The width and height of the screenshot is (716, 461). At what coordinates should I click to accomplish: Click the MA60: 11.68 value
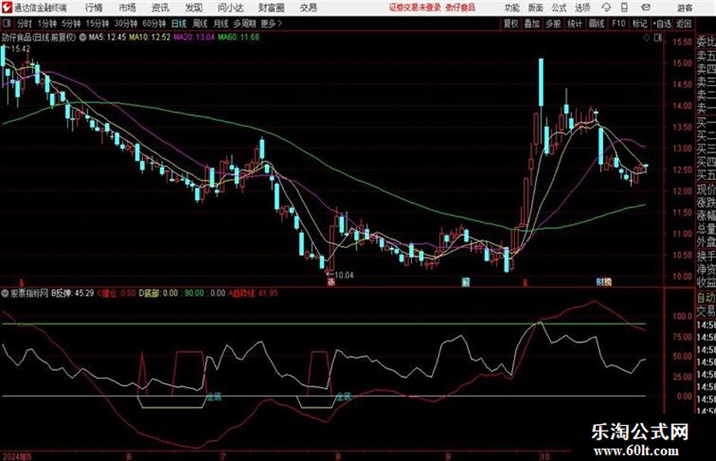239,37
